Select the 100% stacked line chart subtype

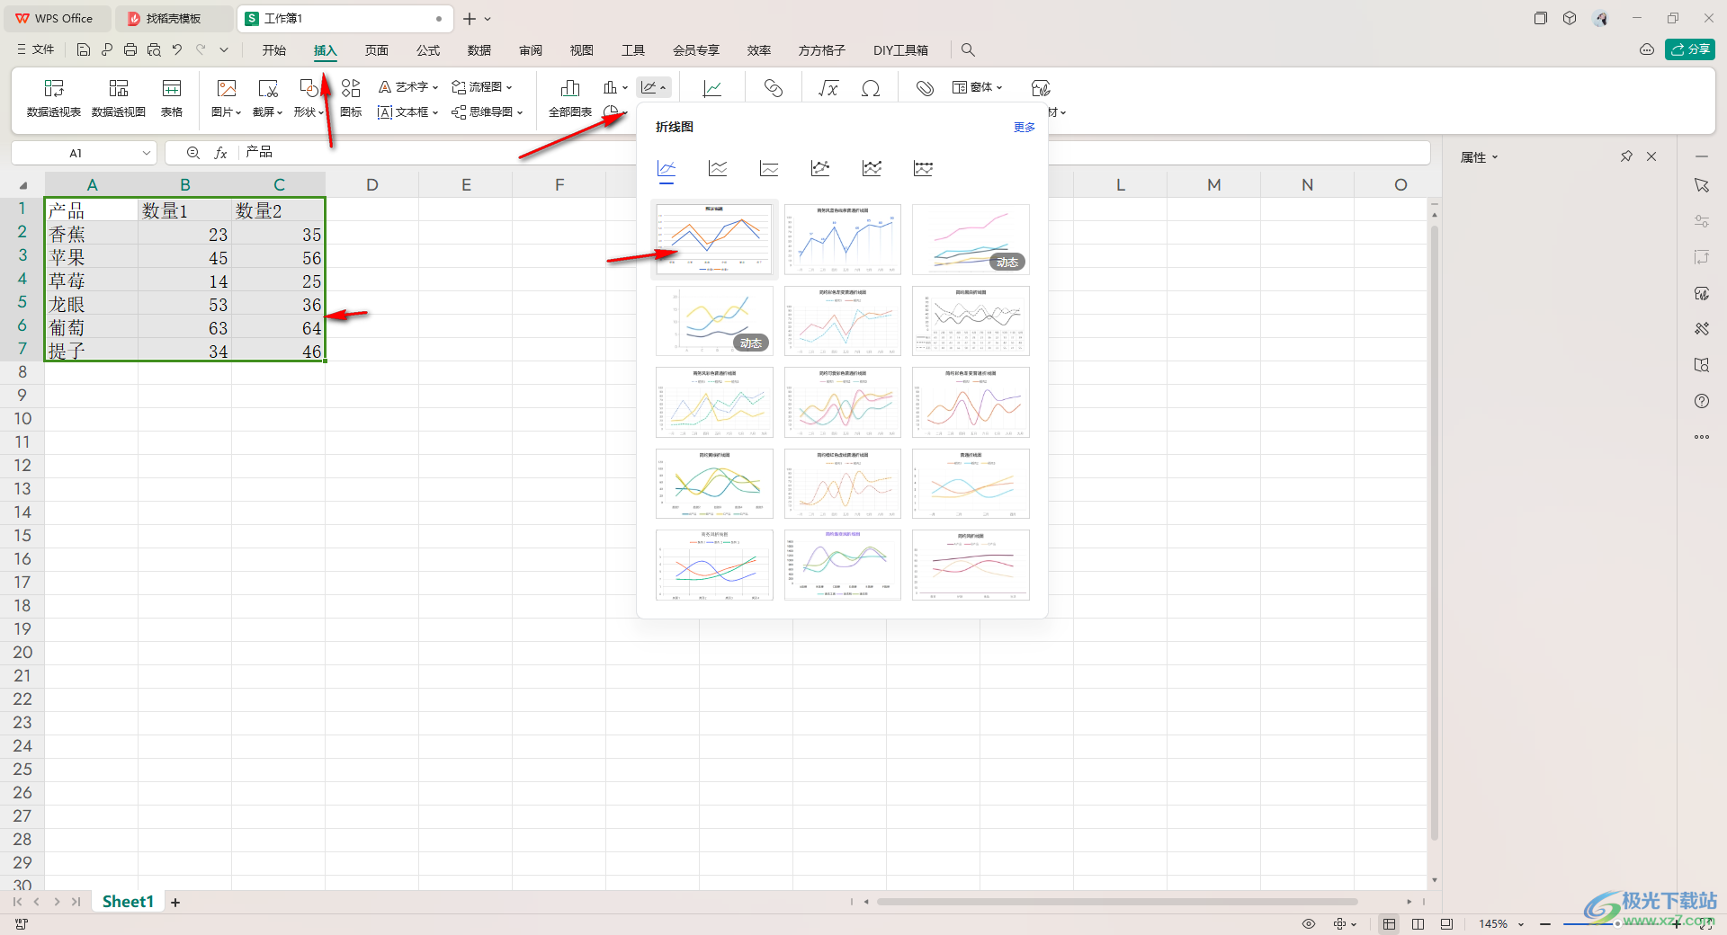(x=769, y=168)
